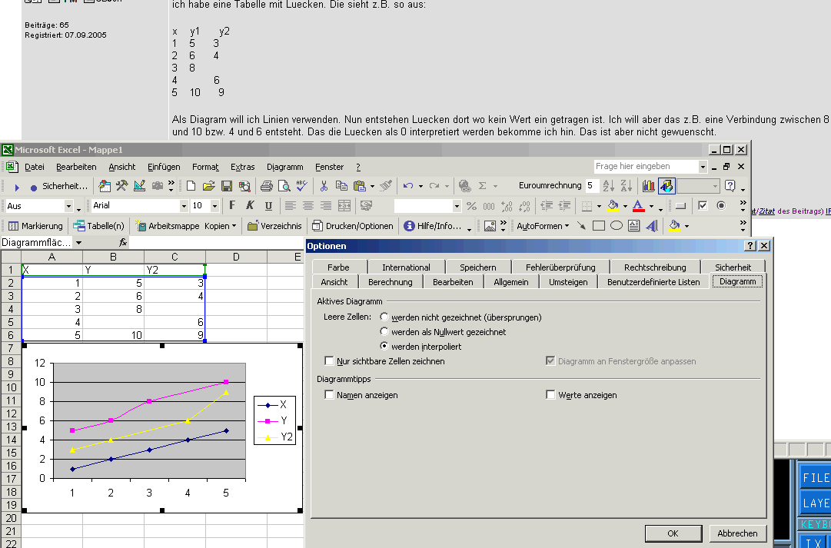Open the Diagramm menu
831x548 pixels.
point(285,167)
